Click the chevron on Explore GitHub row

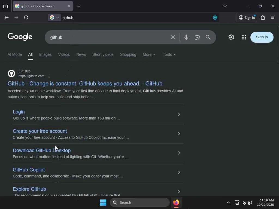pyautogui.click(x=179, y=192)
